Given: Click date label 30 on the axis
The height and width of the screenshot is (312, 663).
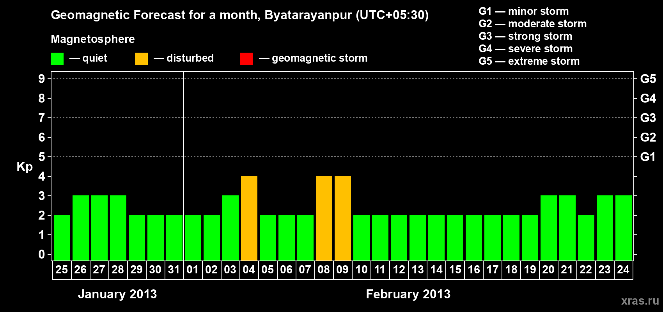Looking at the screenshot, I should pos(155,270).
